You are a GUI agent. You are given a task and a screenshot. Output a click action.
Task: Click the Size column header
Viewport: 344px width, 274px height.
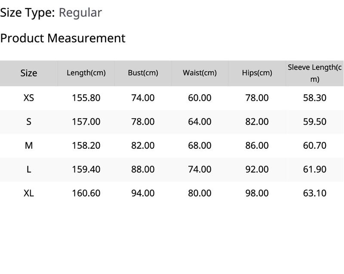29,73
